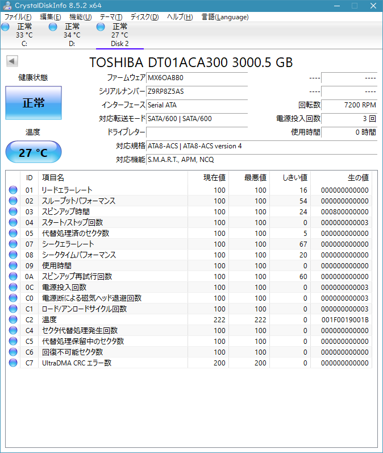Image resolution: width=383 pixels, height=453 pixels.
Task: Click the Serial ATA interface field
Action: coord(197,105)
